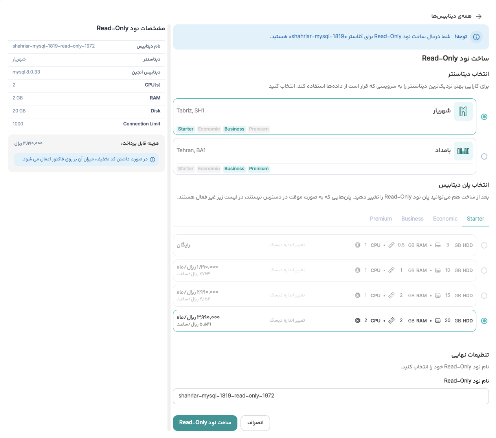Choose the free plan radio button

484,245
